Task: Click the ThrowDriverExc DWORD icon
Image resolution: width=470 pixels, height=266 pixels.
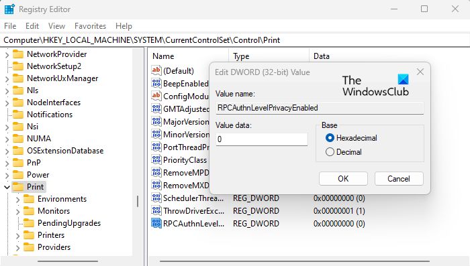Action: click(x=156, y=210)
